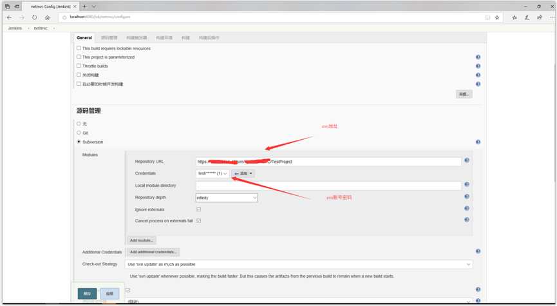Viewport: 557px width, 306px height.
Task: Open the netmvc breadcrumb link
Action: click(41, 28)
